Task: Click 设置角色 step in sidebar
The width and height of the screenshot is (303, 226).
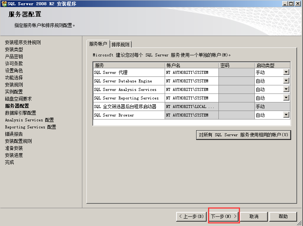Action: coord(14,71)
